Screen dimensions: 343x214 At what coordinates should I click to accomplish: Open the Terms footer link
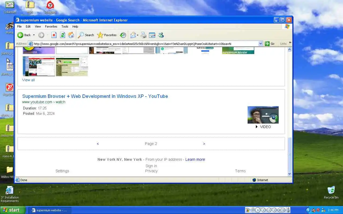(x=240, y=171)
